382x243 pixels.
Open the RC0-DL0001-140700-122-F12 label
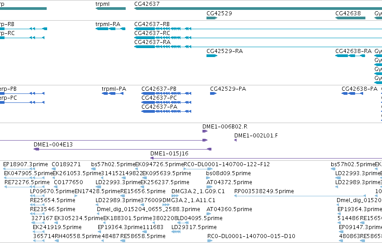[227, 164]
